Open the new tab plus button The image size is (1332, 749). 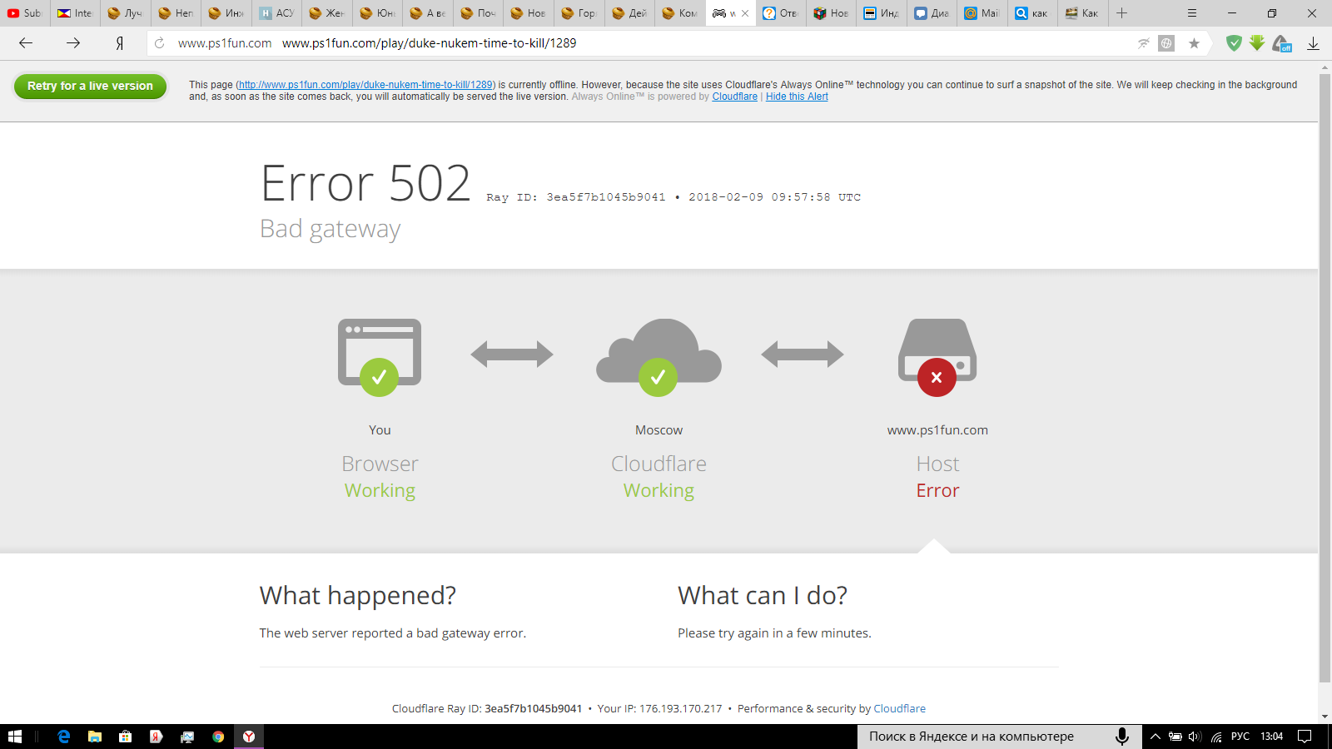coord(1121,13)
